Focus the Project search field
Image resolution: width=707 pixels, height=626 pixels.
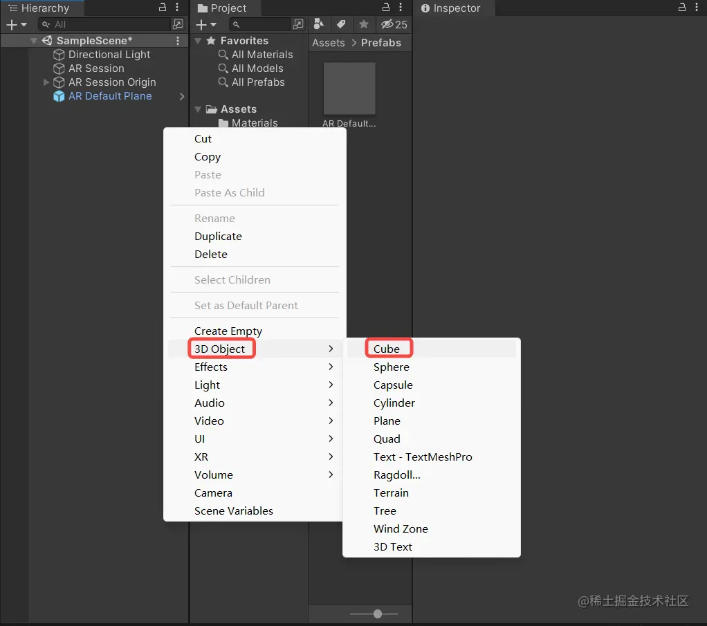point(260,24)
